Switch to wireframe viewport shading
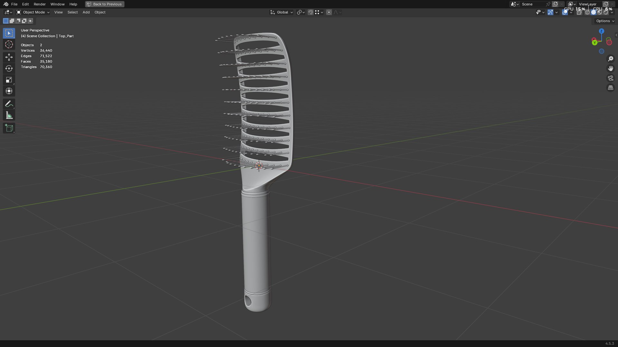 click(587, 12)
